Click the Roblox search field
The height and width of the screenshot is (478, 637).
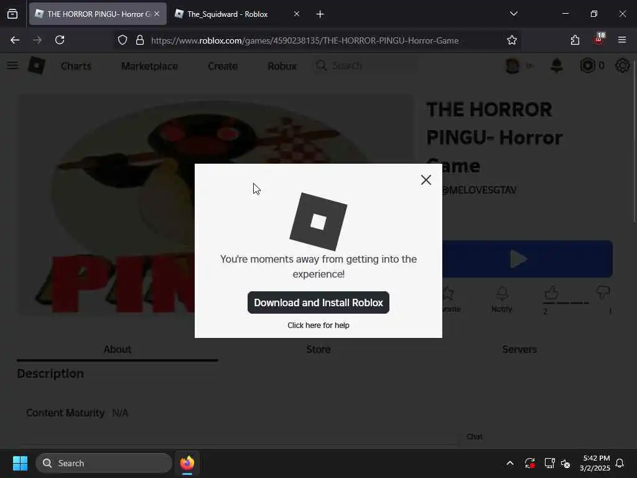point(366,65)
